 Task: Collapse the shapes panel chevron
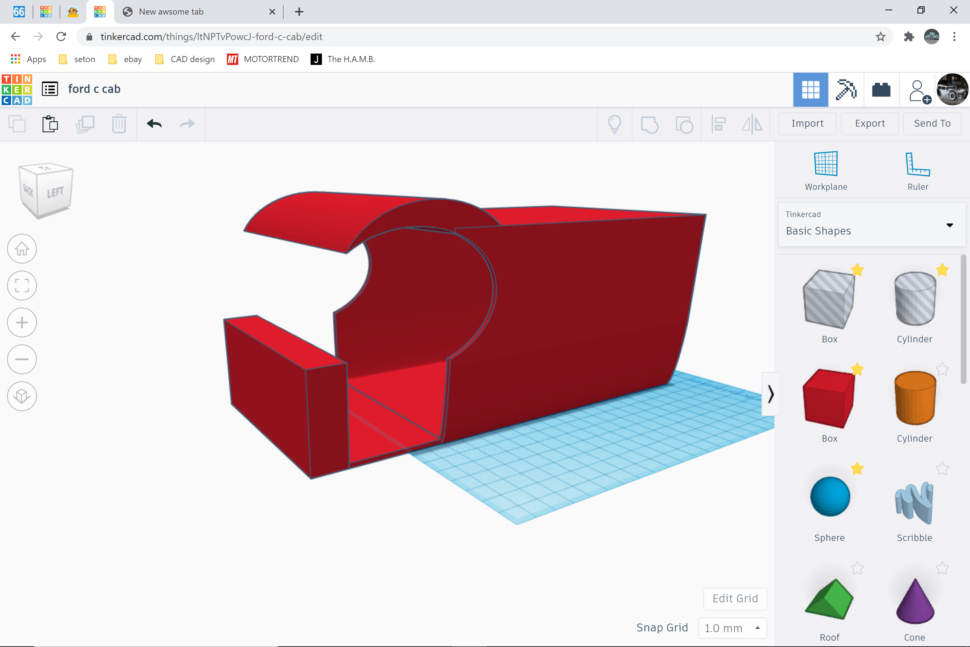pyautogui.click(x=770, y=394)
